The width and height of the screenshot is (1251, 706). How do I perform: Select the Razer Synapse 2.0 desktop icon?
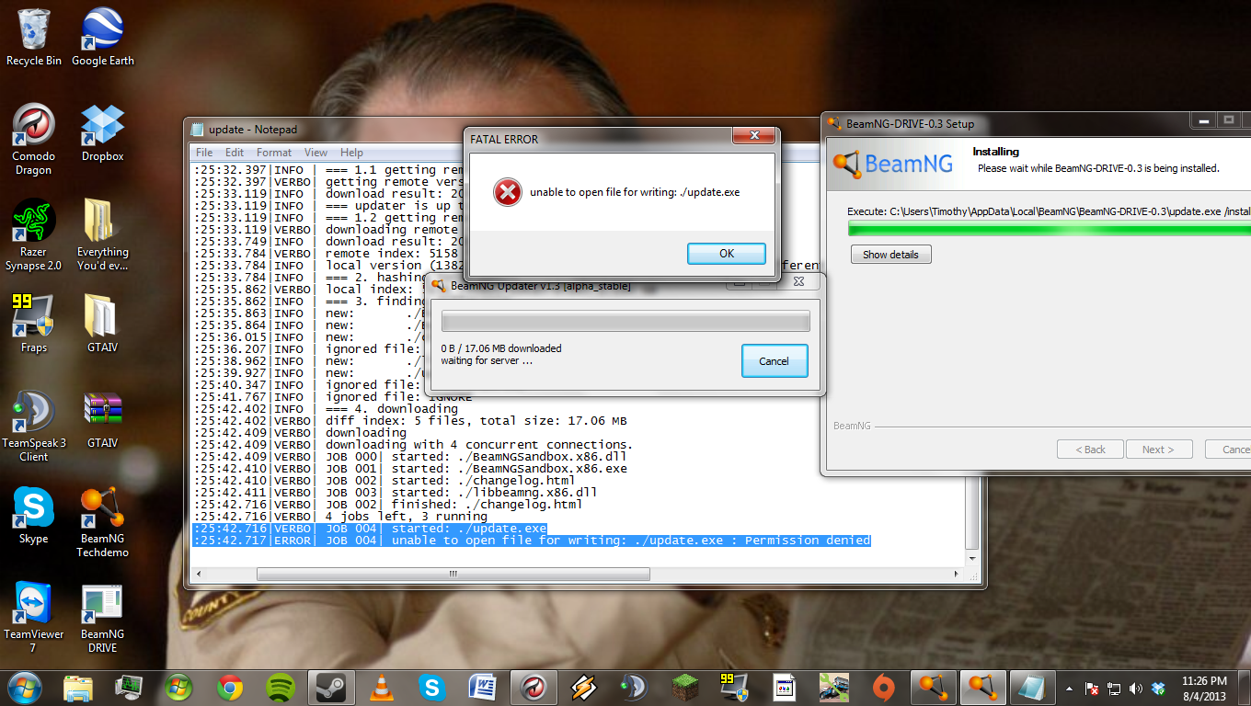coord(34,235)
